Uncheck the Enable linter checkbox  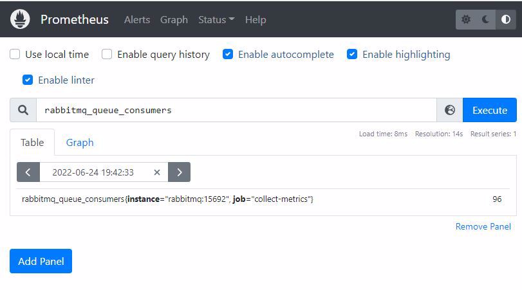28,80
